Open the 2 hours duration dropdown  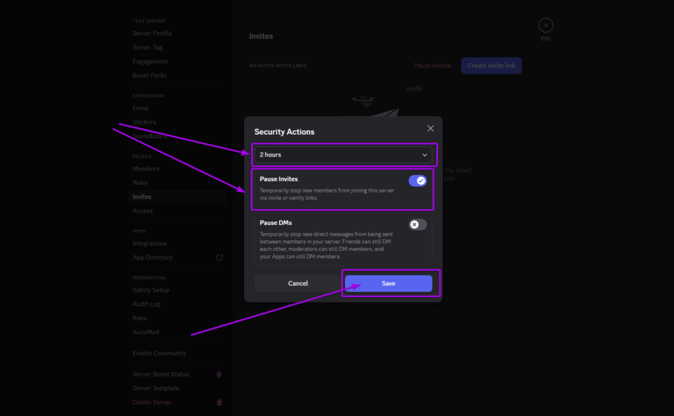coord(343,154)
